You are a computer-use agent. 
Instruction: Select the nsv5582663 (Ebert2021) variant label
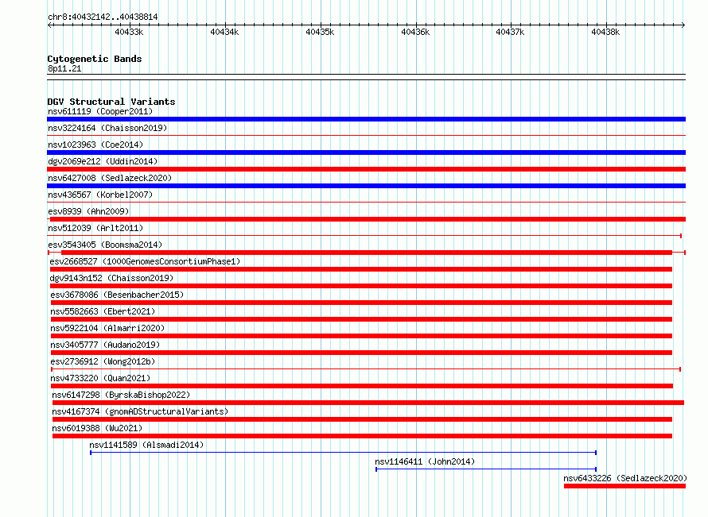pos(103,311)
